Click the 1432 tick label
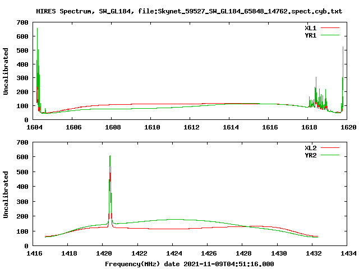Viewport: 359px width, 269px height. 314,253
